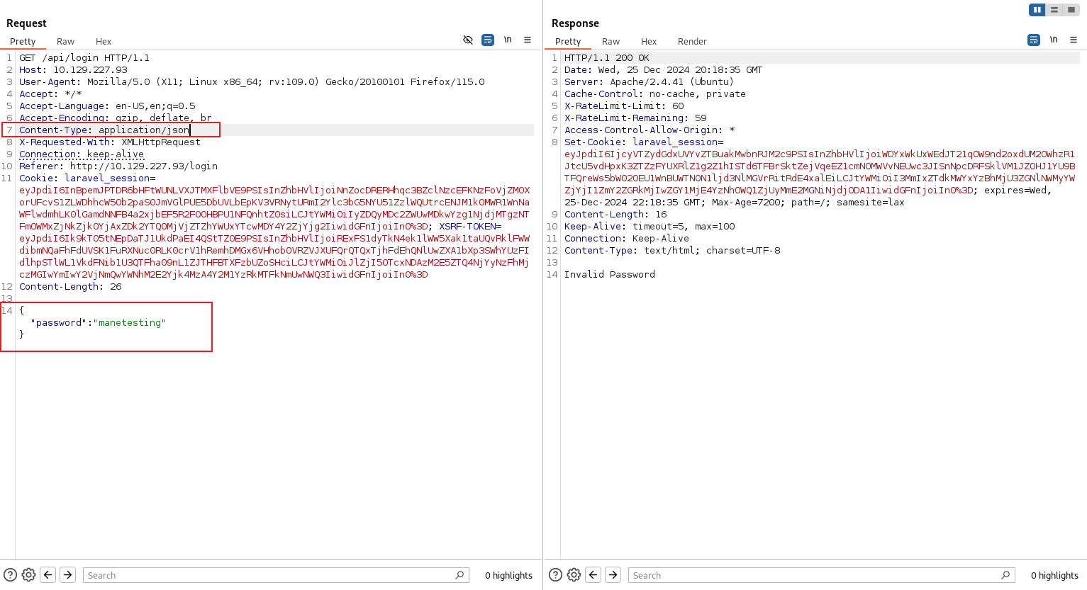Click X-Requested-With: XMLHttpRequest header
This screenshot has width=1087, height=590.
pyautogui.click(x=110, y=142)
